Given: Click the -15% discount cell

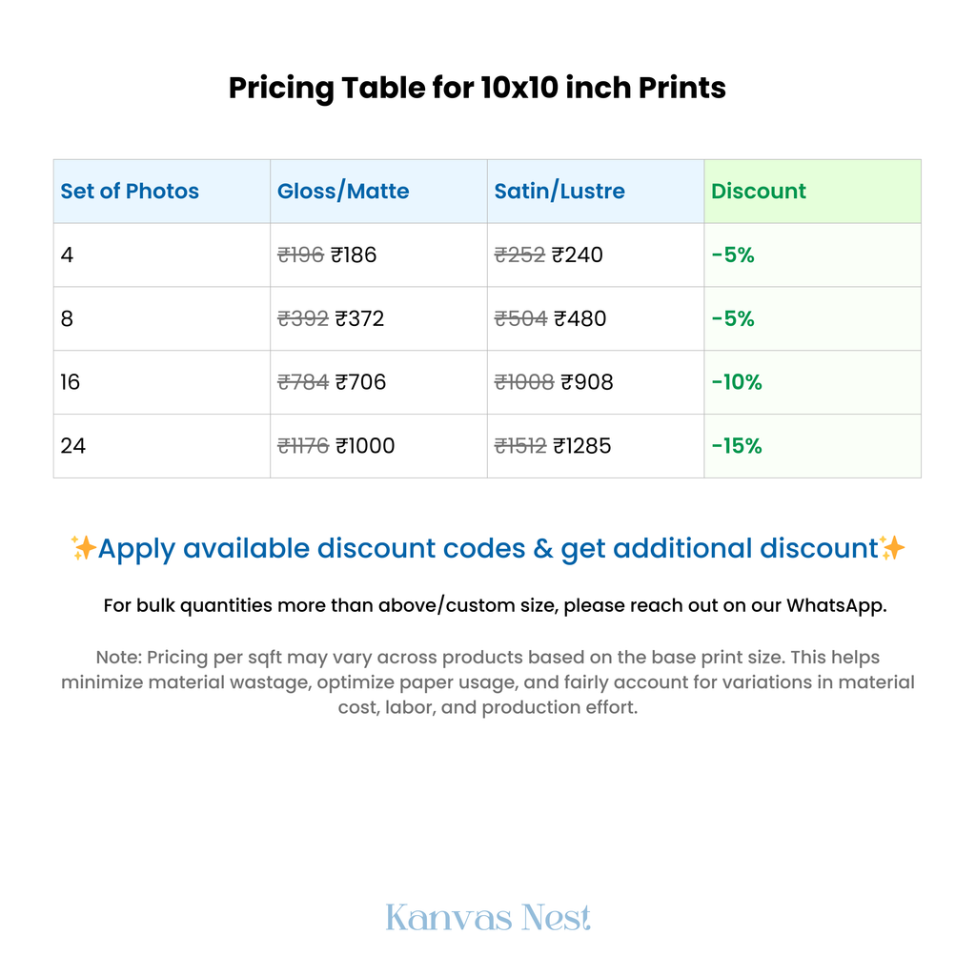Looking at the screenshot, I should pyautogui.click(x=737, y=445).
